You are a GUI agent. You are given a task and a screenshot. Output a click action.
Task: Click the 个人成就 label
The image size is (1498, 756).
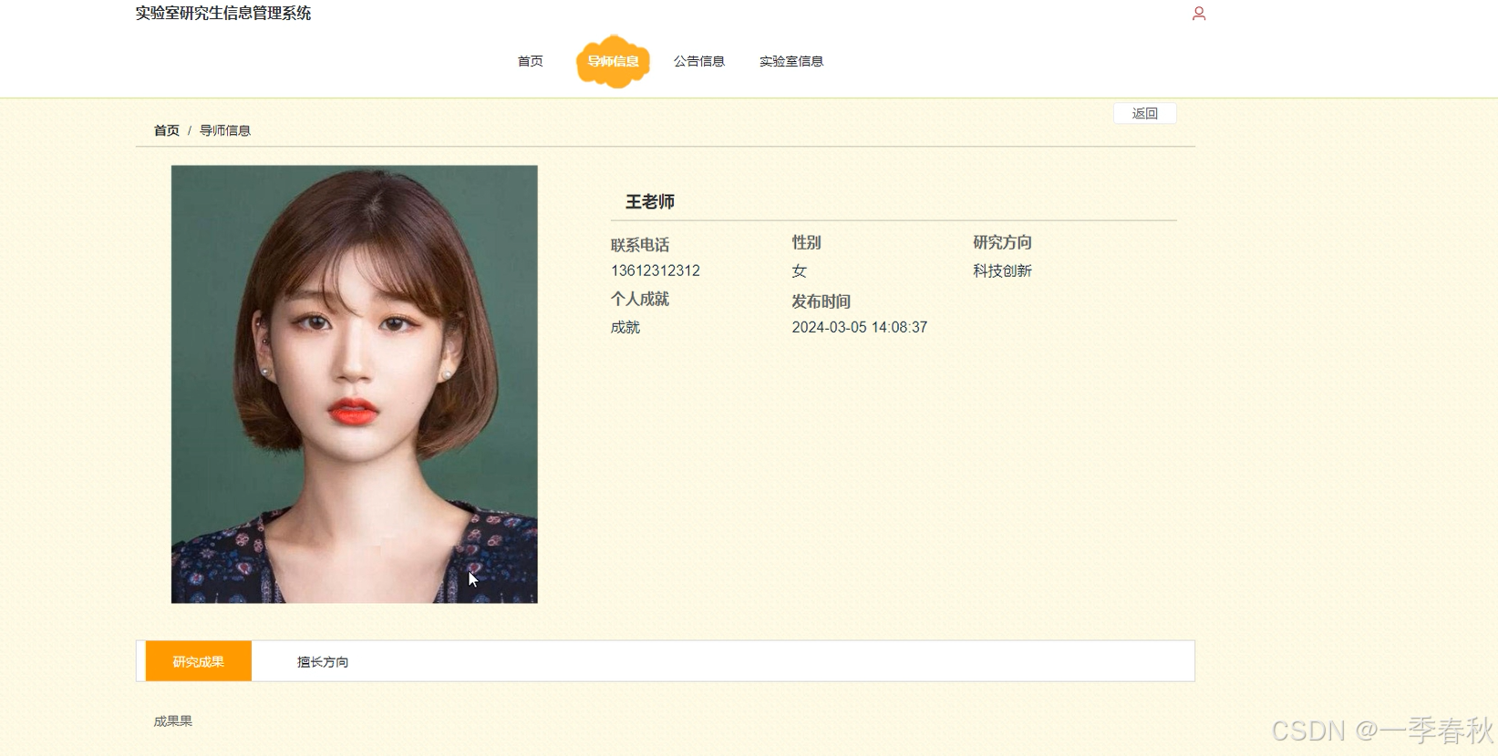(640, 299)
